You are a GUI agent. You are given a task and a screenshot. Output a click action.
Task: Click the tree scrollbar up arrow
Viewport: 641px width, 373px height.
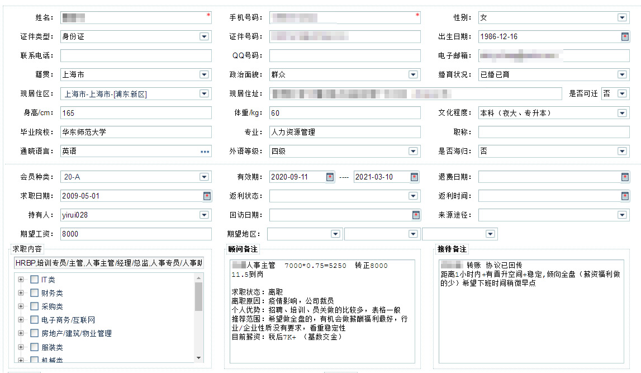[199, 278]
